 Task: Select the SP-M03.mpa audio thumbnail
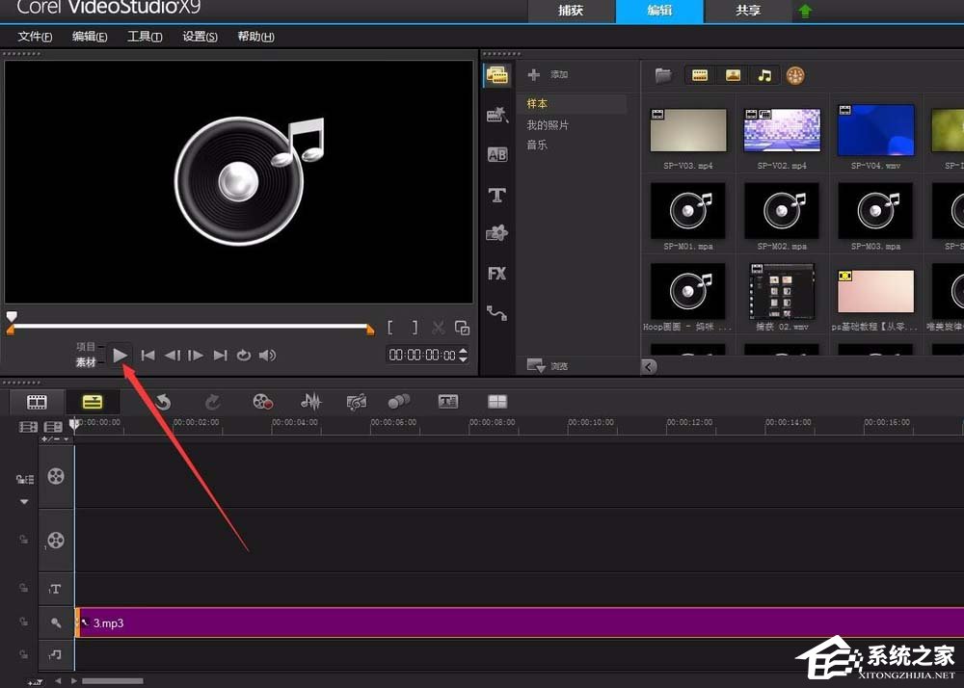pyautogui.click(x=876, y=210)
